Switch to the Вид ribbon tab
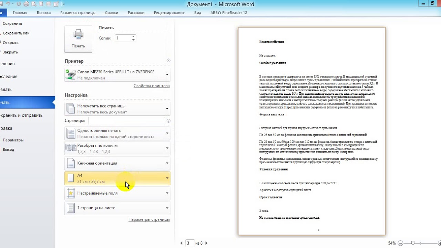Image resolution: width=441 pixels, height=248 pixels. [x=197, y=13]
